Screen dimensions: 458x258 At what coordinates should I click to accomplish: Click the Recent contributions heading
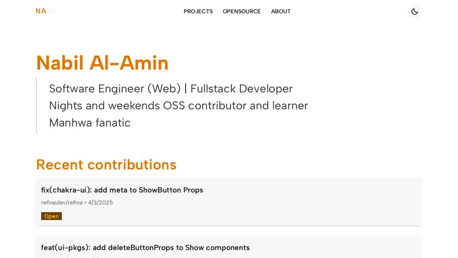(x=106, y=165)
